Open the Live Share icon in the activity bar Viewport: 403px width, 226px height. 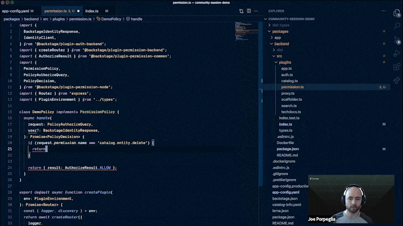point(396,80)
